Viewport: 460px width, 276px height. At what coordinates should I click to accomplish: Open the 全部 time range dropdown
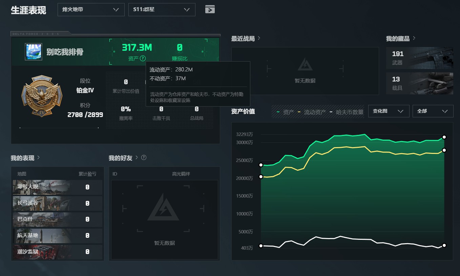433,111
